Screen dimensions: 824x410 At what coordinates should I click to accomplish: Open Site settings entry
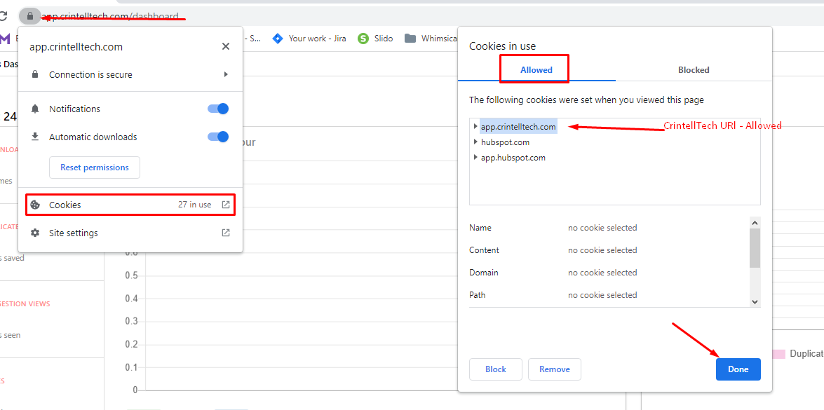click(130, 233)
